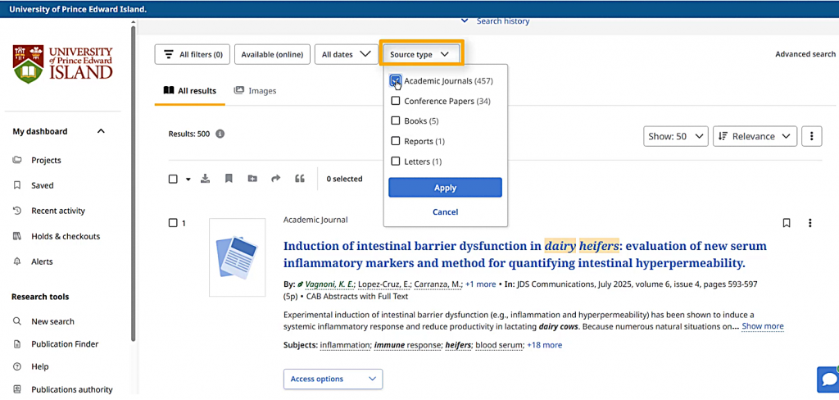
Task: Click the Apply button
Action: pos(445,188)
